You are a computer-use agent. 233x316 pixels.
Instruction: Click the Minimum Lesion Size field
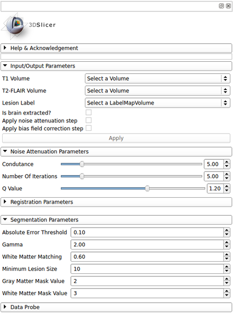point(147,269)
